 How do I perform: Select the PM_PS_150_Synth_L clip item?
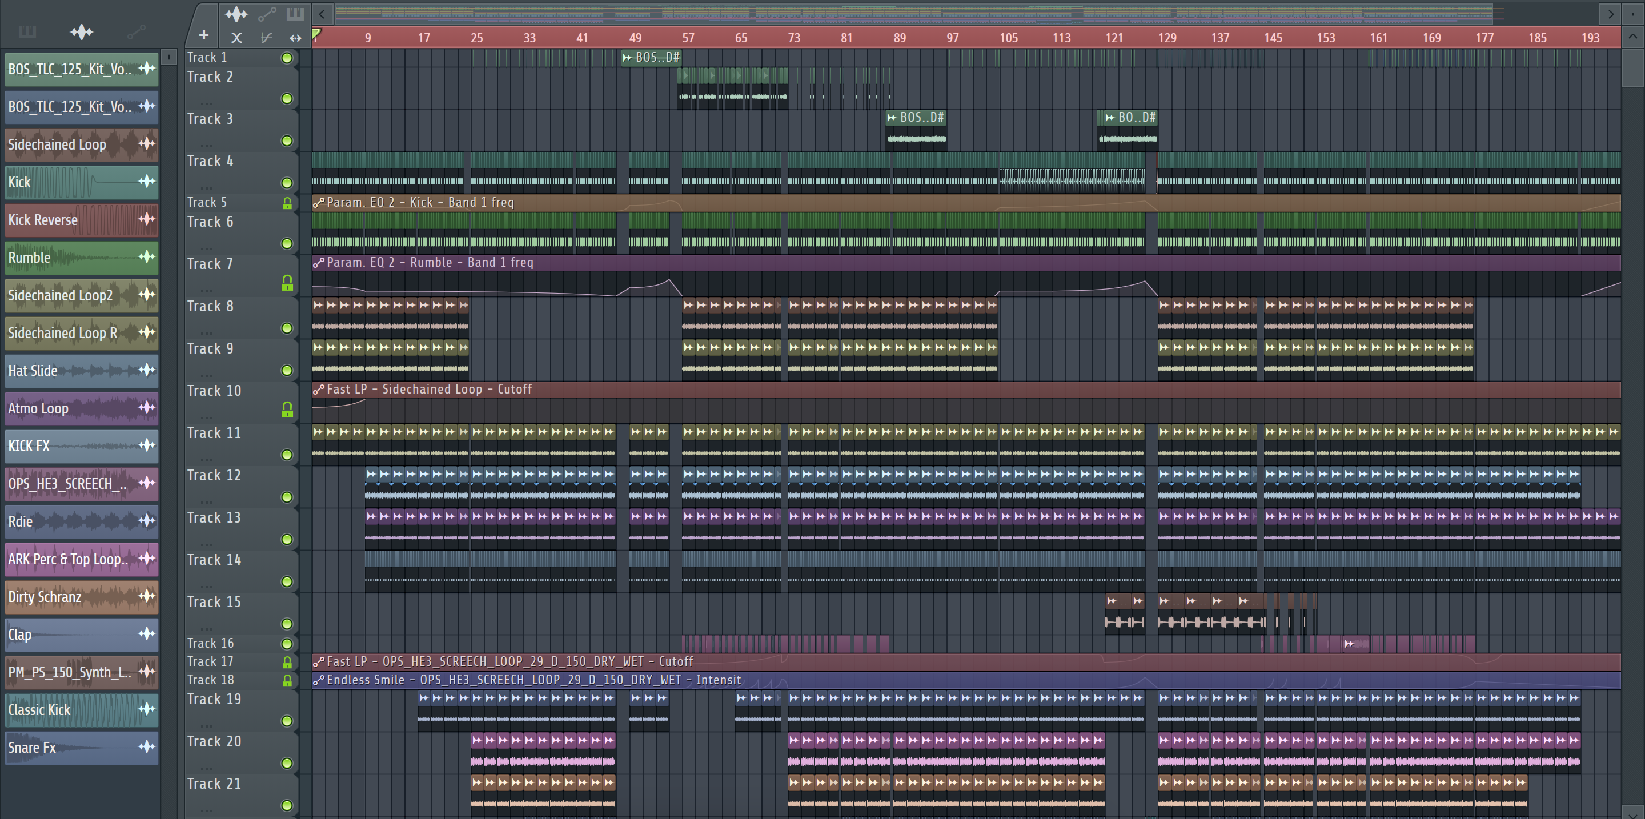[x=82, y=672]
